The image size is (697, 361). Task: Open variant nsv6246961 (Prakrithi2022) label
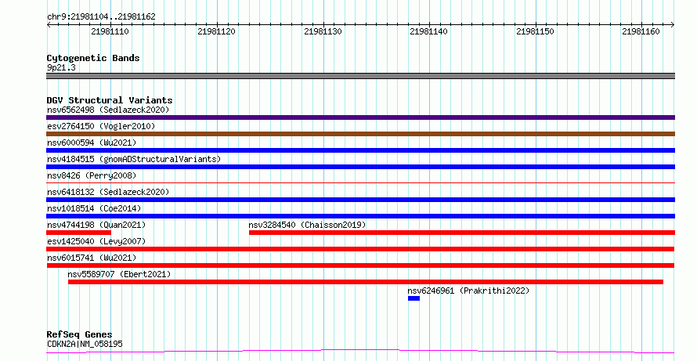pos(468,291)
